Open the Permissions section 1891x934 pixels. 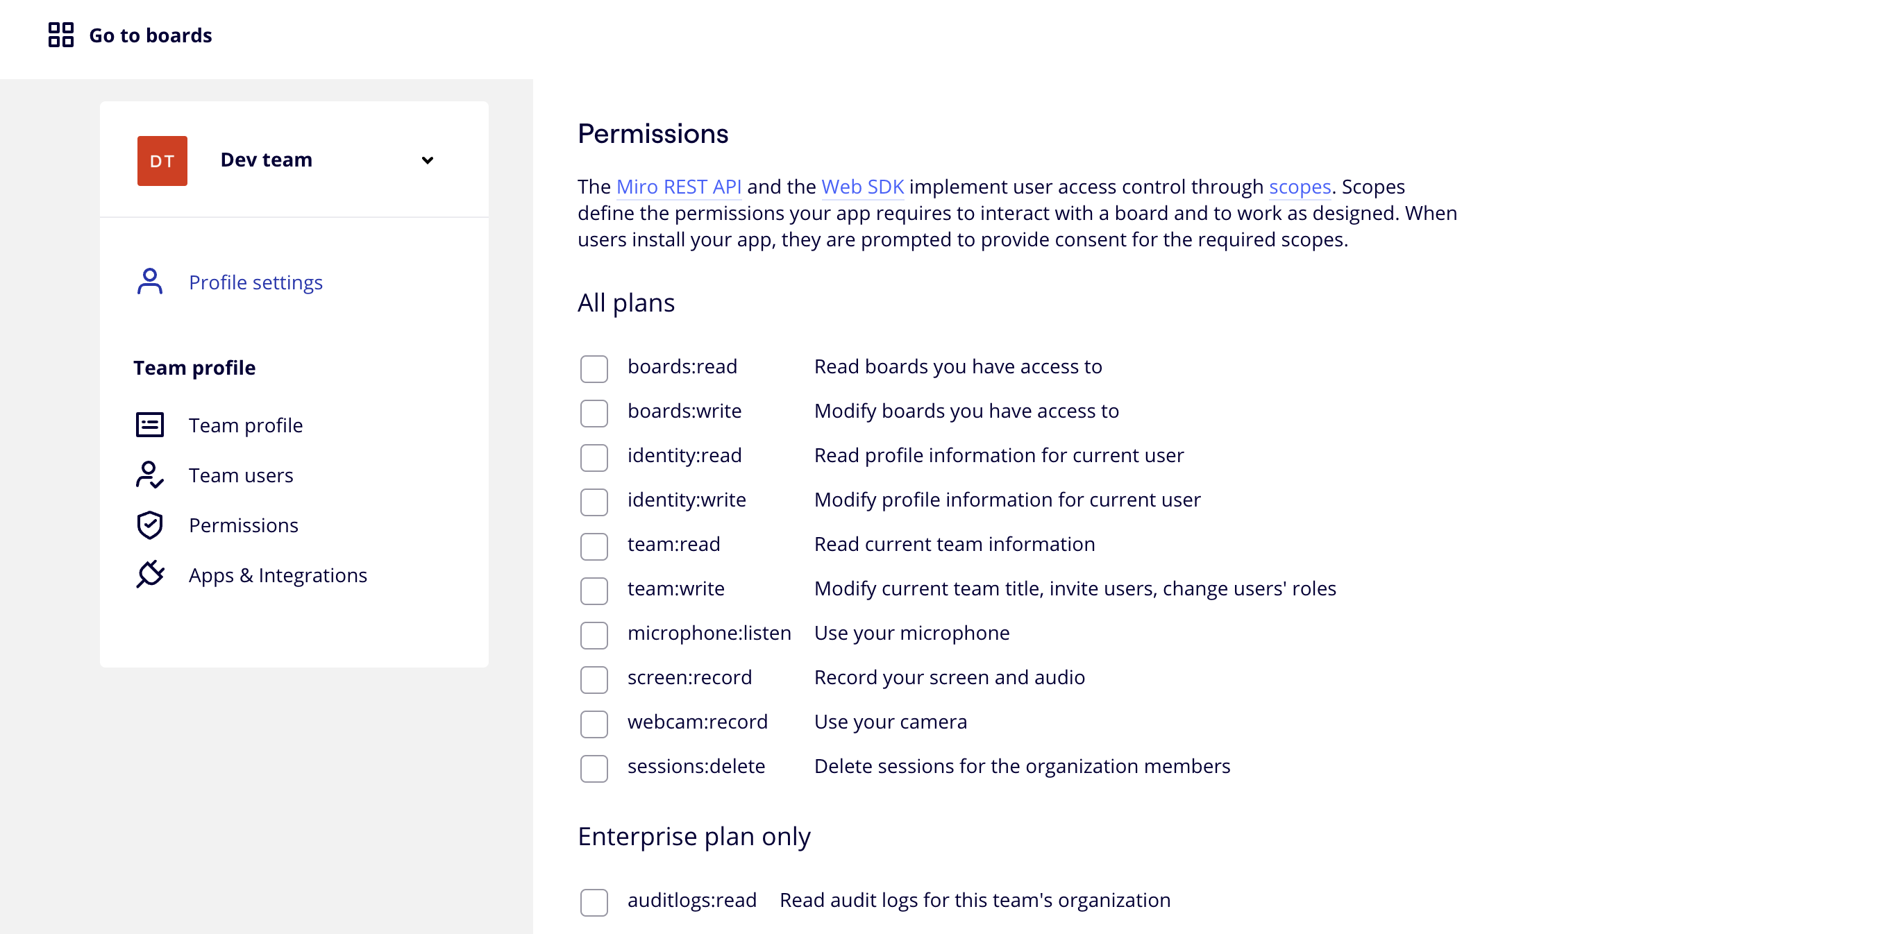coord(244,525)
